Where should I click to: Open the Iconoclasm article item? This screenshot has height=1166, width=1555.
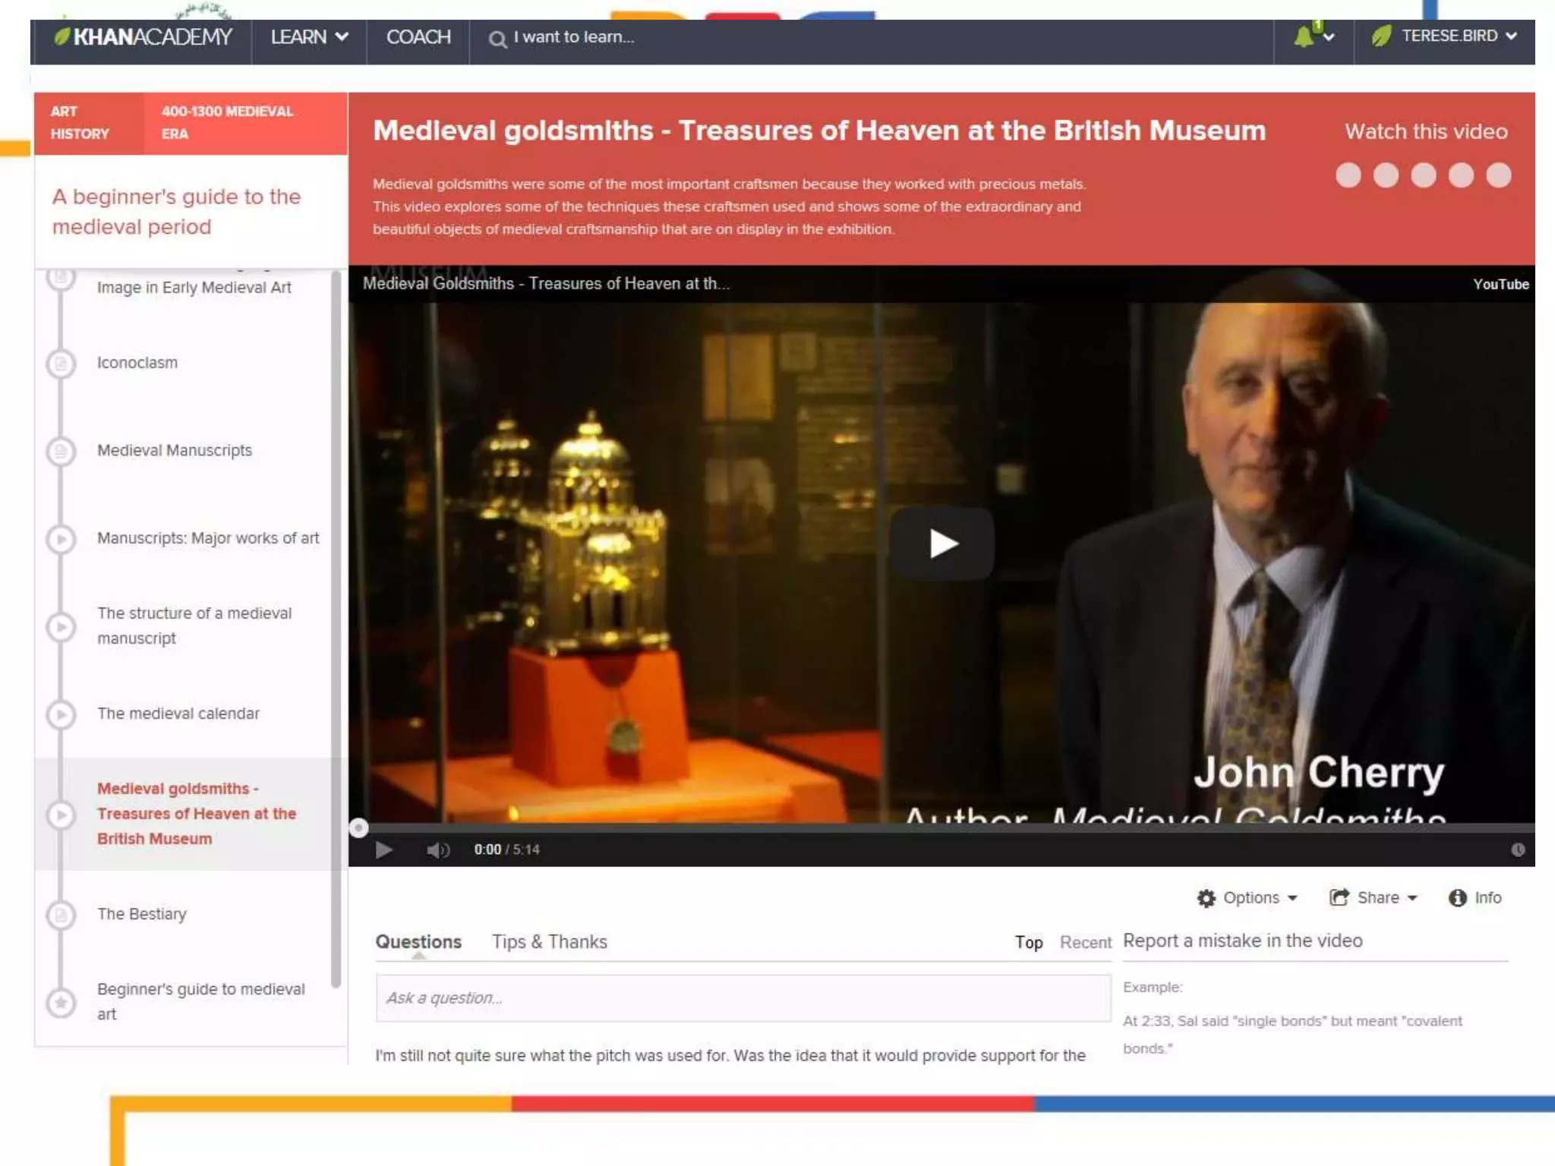pos(137,363)
